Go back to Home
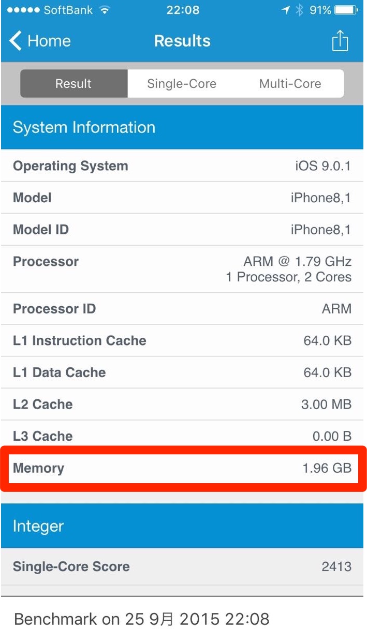Viewport: 367px width, 644px height. [49, 41]
